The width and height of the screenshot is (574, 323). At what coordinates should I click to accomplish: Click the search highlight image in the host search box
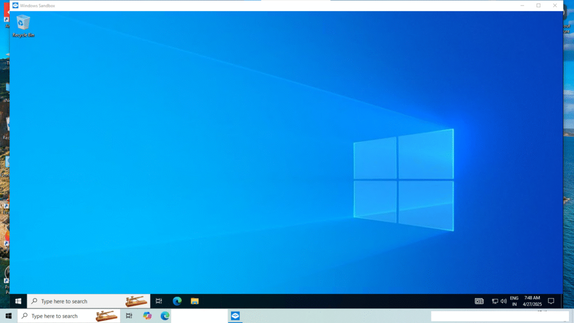click(107, 316)
